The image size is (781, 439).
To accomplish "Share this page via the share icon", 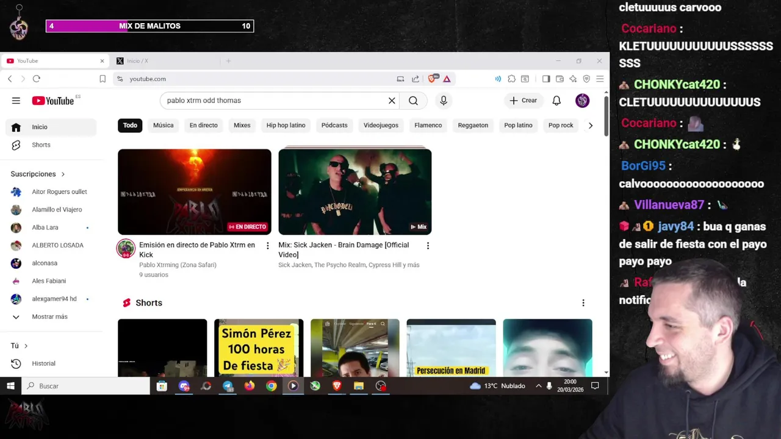I will (x=416, y=79).
